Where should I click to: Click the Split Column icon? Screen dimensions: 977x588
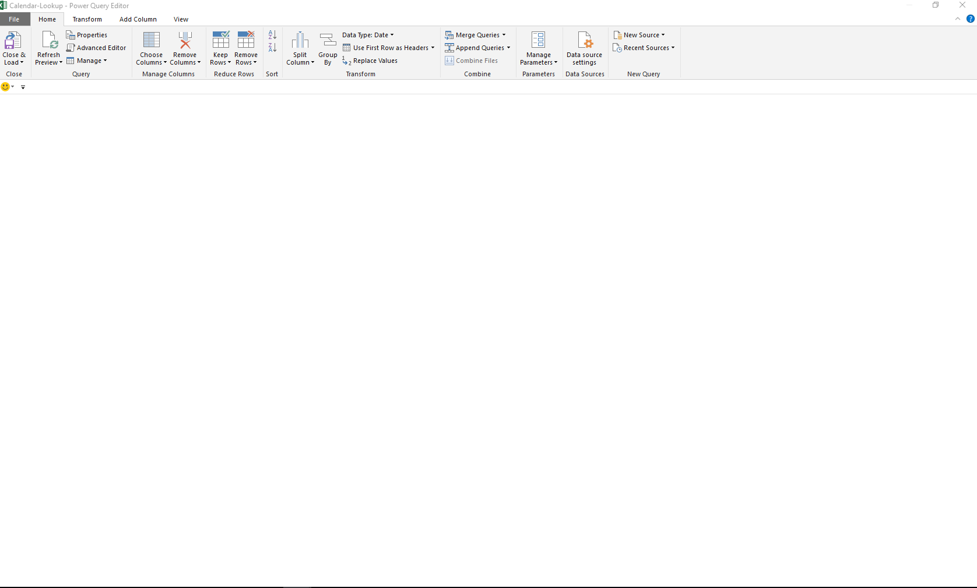[x=300, y=40]
